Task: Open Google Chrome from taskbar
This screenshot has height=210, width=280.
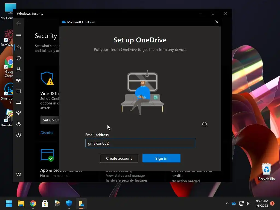Action: pos(33,203)
